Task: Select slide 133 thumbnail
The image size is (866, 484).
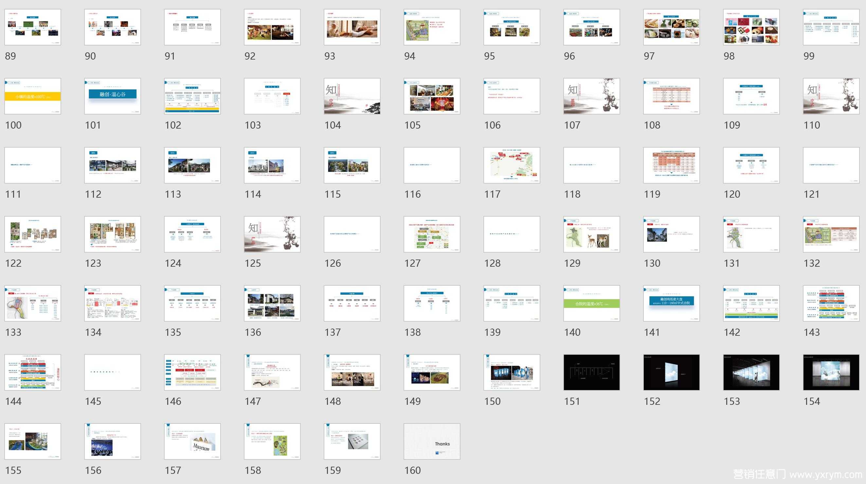Action: [x=33, y=303]
